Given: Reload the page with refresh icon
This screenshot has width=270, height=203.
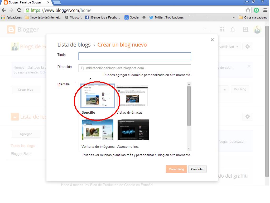Looking at the screenshot, I should (19, 10).
